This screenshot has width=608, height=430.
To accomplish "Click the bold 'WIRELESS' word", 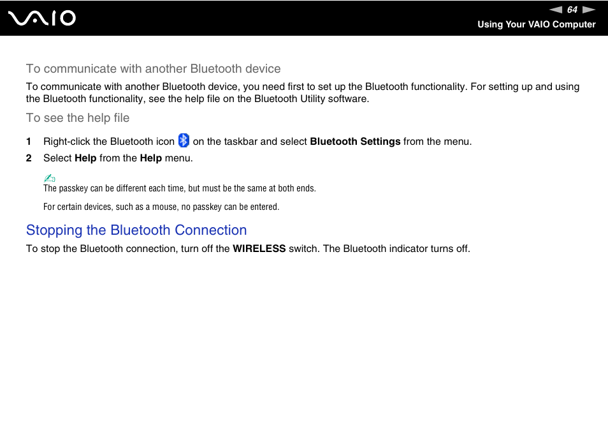I will pos(259,249).
